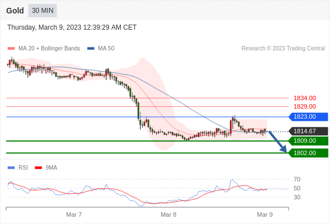
Task: Select the Gold instrument title
Action: pos(15,11)
